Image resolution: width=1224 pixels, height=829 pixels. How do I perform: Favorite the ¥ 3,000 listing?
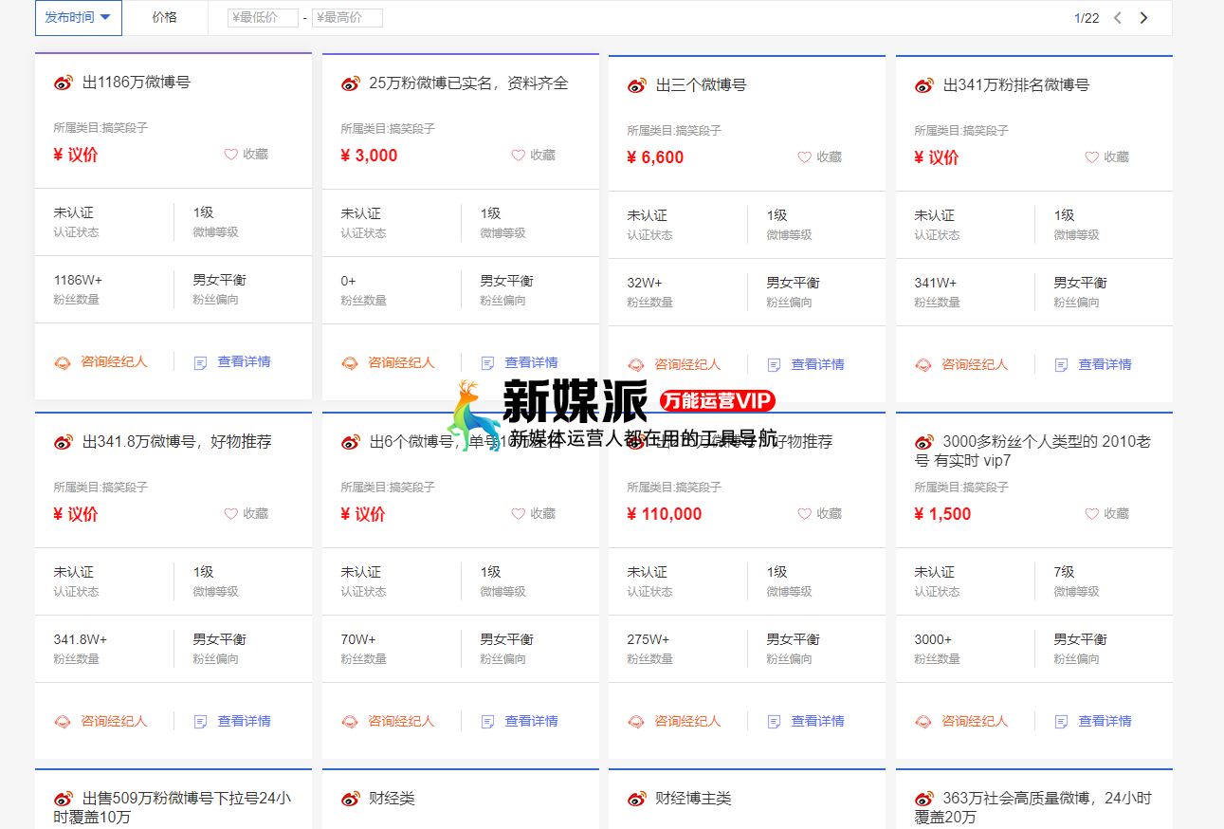(x=534, y=156)
